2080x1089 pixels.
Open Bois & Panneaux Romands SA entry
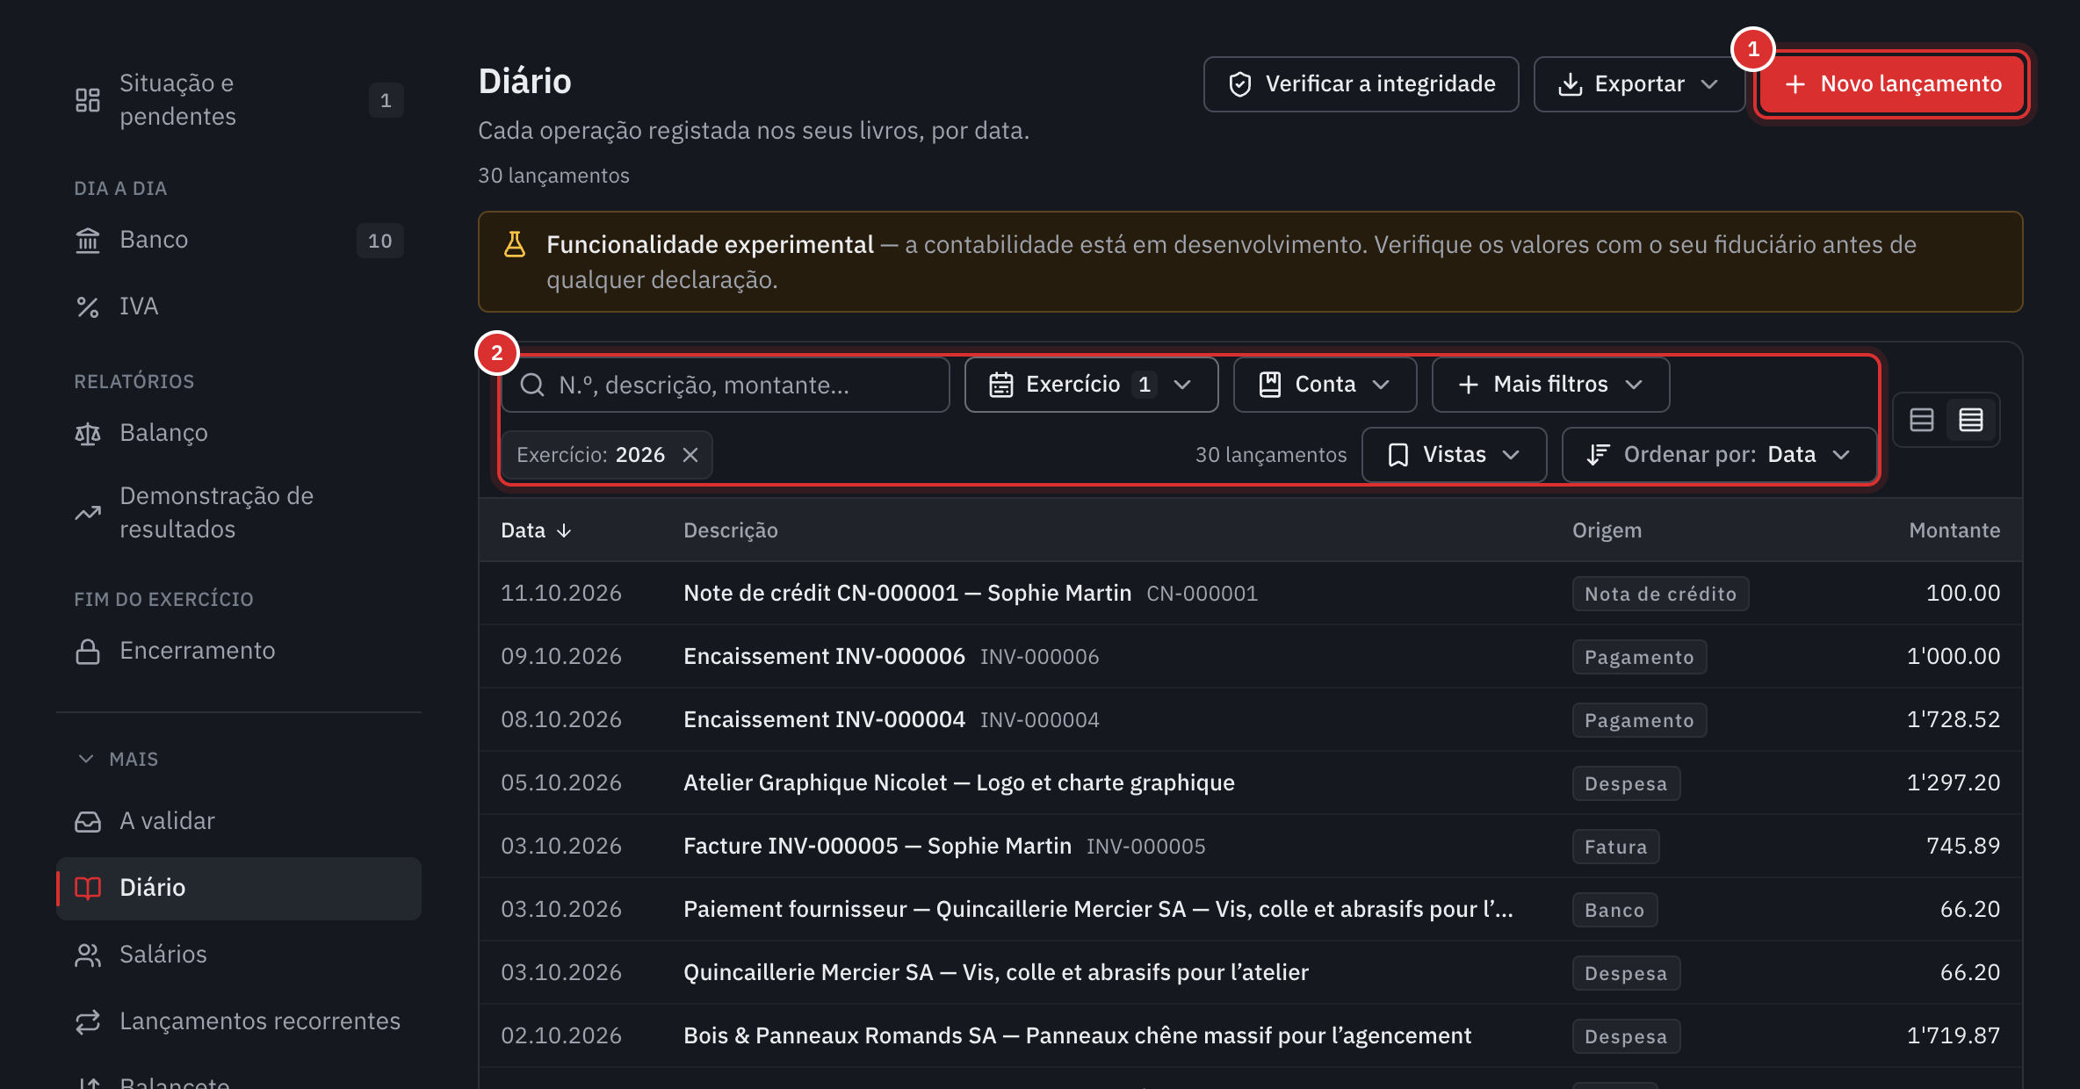1250,1036
